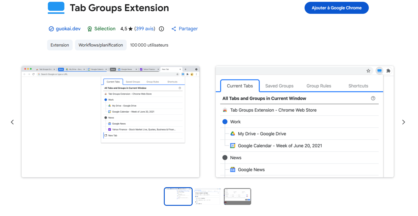The width and height of the screenshot is (418, 216).
Task: Open the Workflows/planification category
Action: [x=101, y=45]
